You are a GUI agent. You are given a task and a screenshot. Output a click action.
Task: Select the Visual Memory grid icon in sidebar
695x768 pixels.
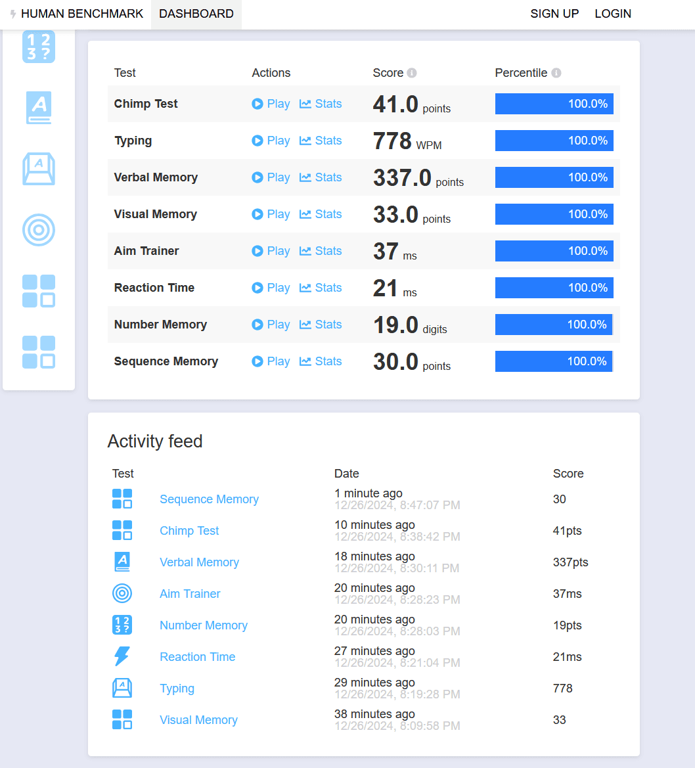[x=38, y=291]
